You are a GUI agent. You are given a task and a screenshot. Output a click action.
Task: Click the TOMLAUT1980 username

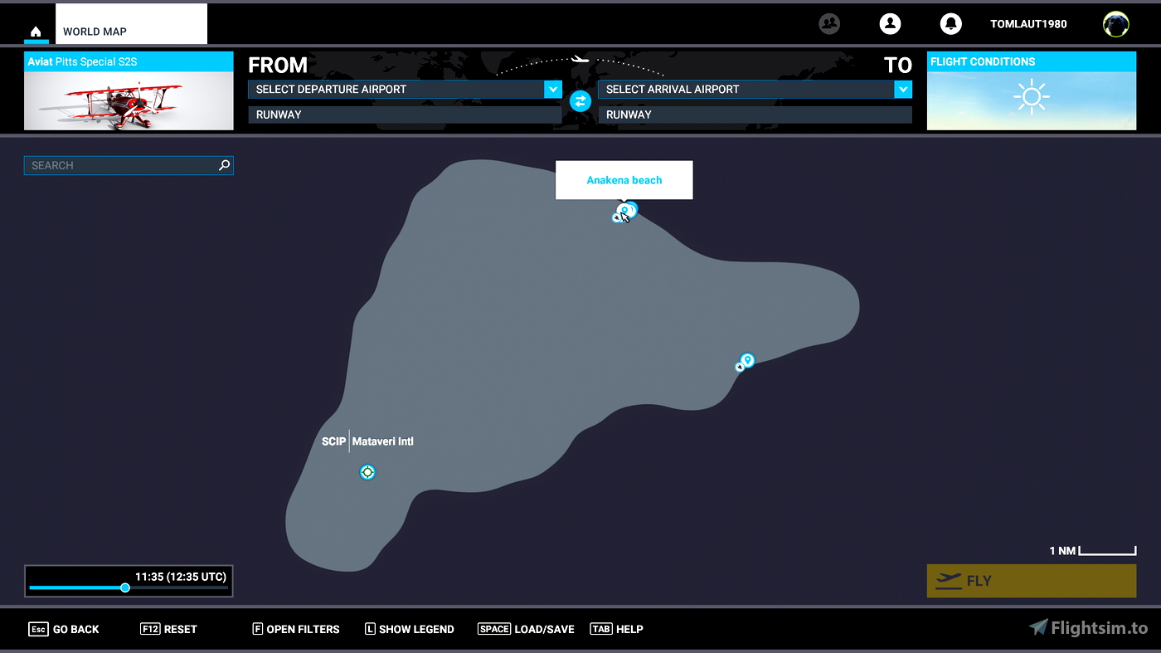[1028, 24]
